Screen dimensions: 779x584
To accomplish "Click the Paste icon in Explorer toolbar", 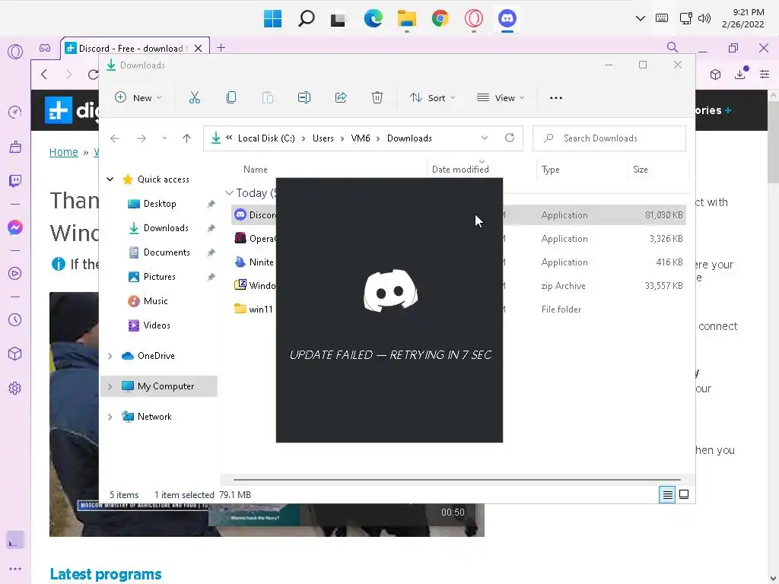I will [x=267, y=98].
